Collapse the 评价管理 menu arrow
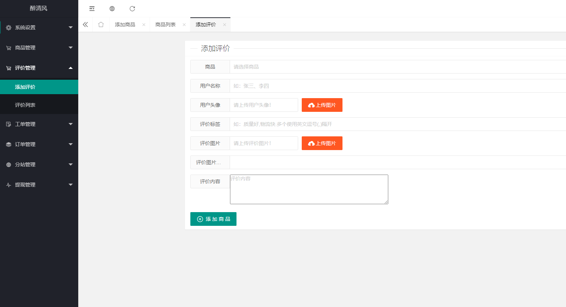 [71, 68]
